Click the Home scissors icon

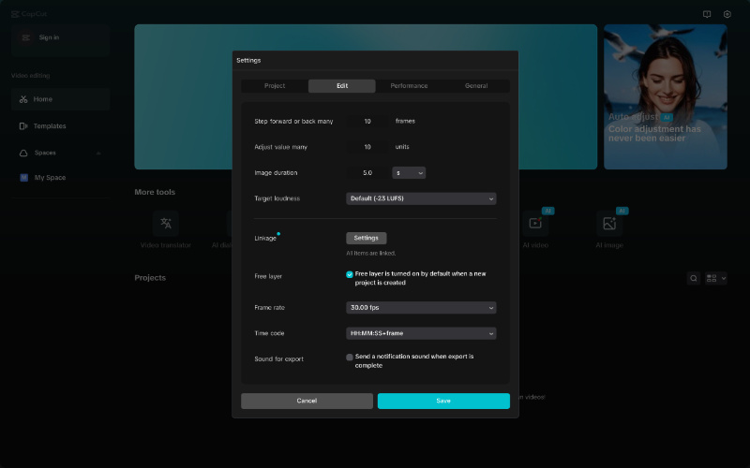pos(23,99)
